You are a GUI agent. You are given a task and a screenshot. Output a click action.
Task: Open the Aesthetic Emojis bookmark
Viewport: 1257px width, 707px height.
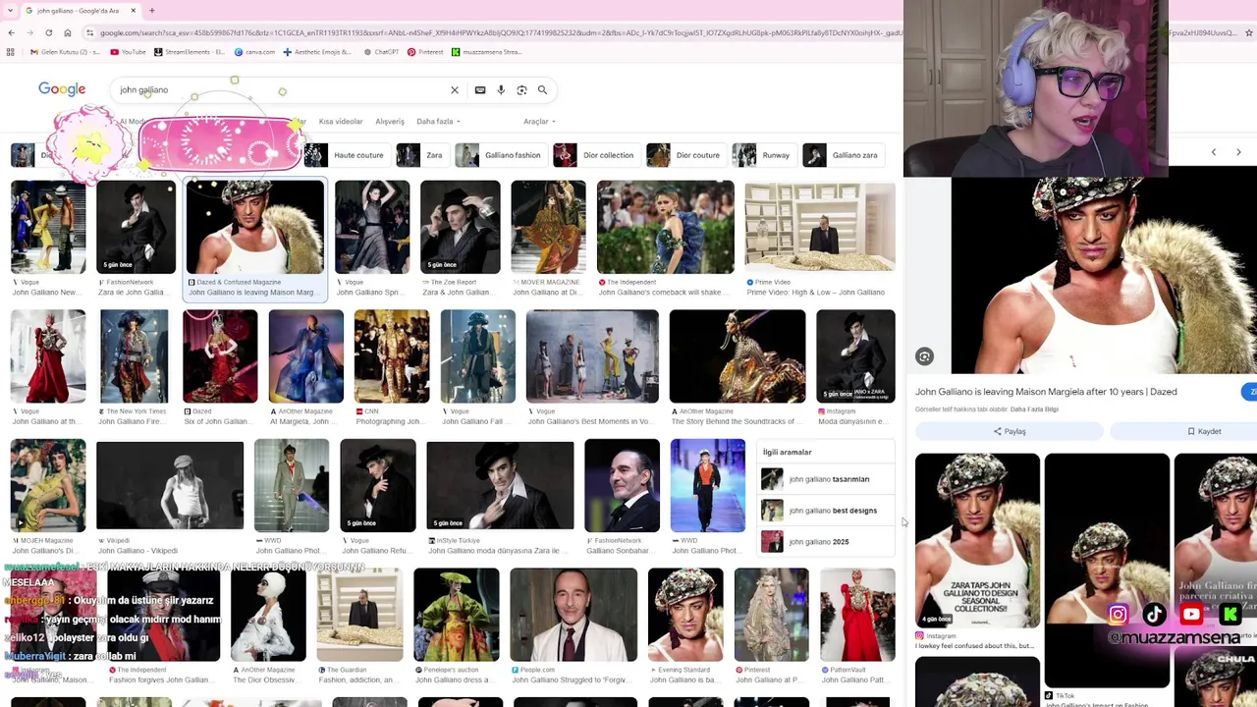tap(317, 52)
